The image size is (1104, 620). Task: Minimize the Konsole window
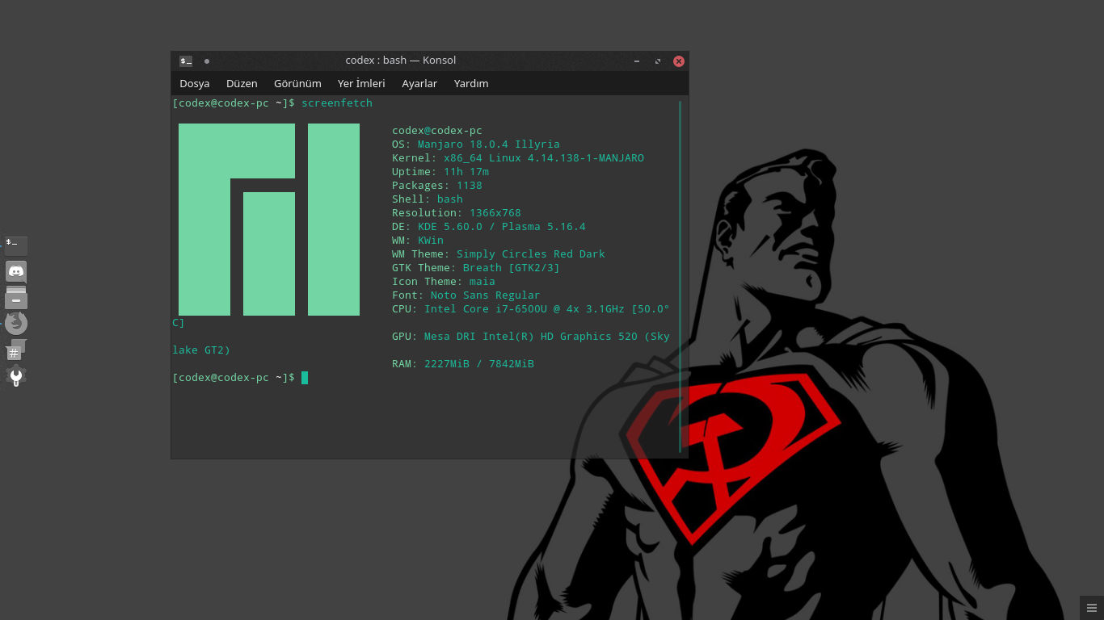(x=637, y=61)
